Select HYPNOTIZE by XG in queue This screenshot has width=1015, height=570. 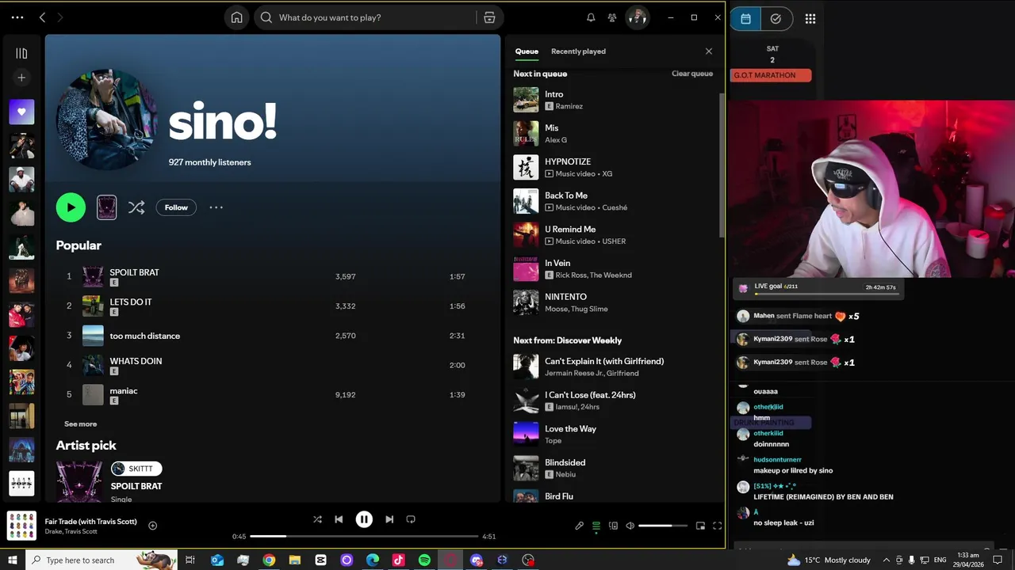pyautogui.click(x=613, y=167)
